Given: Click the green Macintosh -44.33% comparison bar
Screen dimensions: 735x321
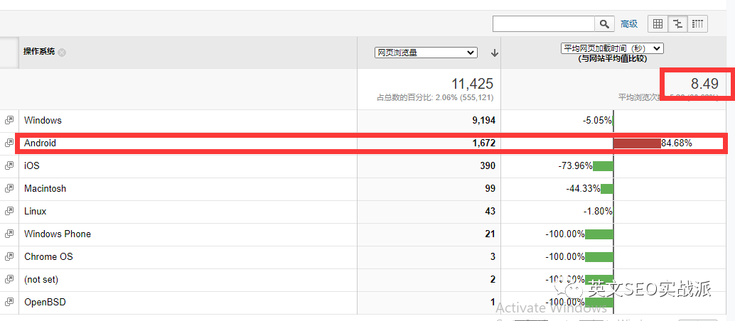Looking at the screenshot, I should [607, 189].
